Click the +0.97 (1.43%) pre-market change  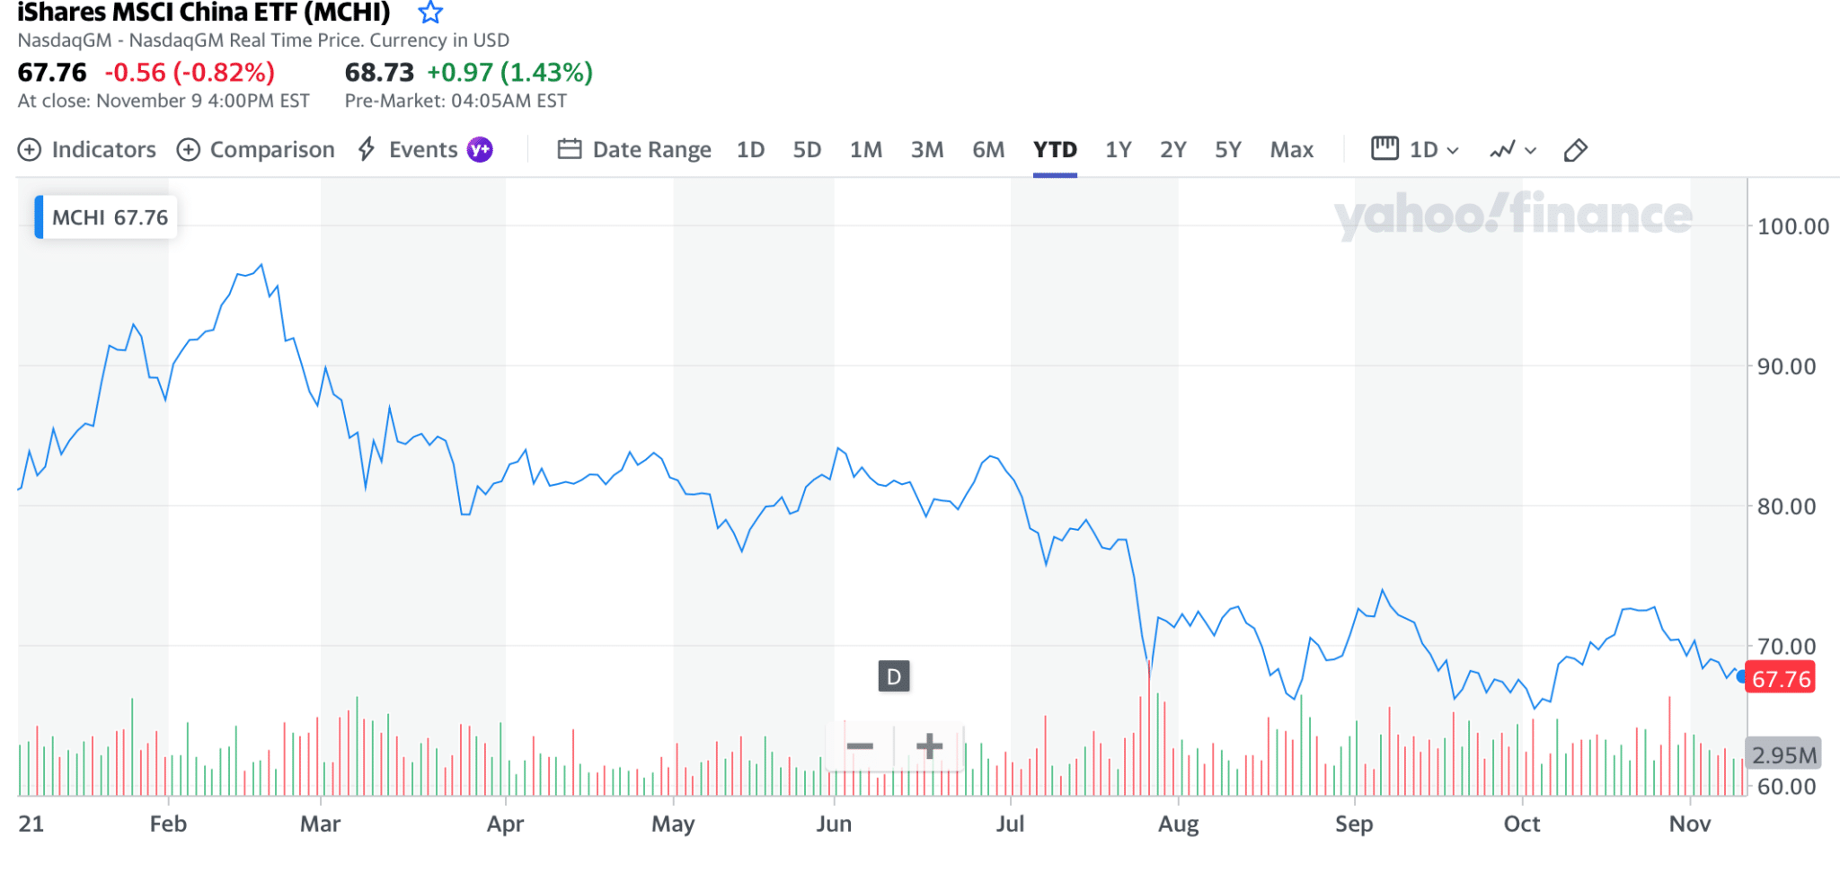(509, 72)
